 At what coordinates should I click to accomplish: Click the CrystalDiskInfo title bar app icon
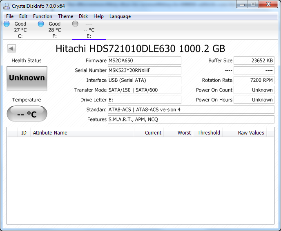[7, 6]
